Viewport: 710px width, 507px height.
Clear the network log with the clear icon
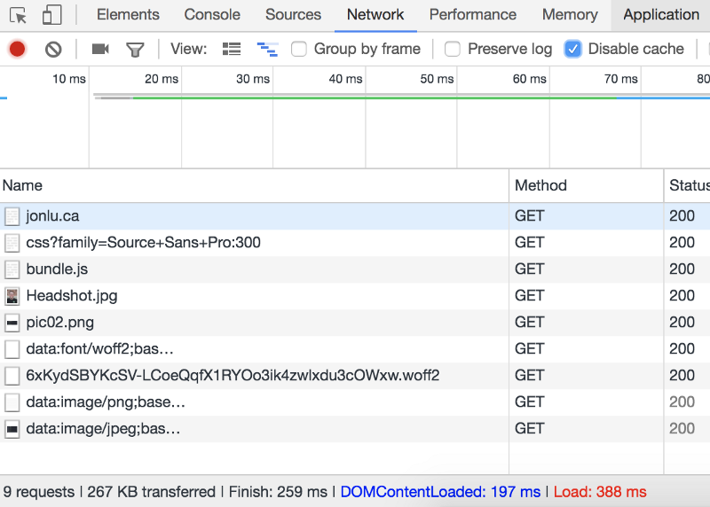click(x=53, y=49)
